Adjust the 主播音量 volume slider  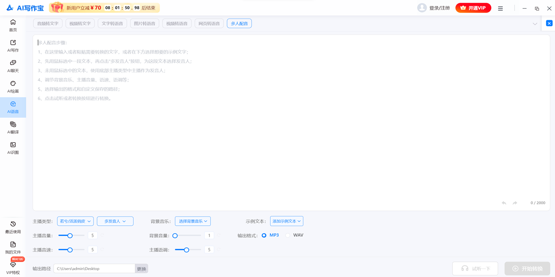tap(70, 236)
